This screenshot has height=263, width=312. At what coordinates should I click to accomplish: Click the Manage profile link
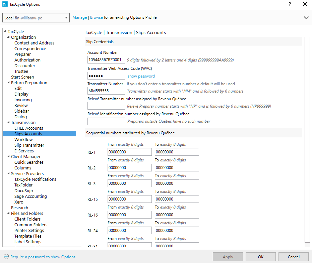coord(80,17)
